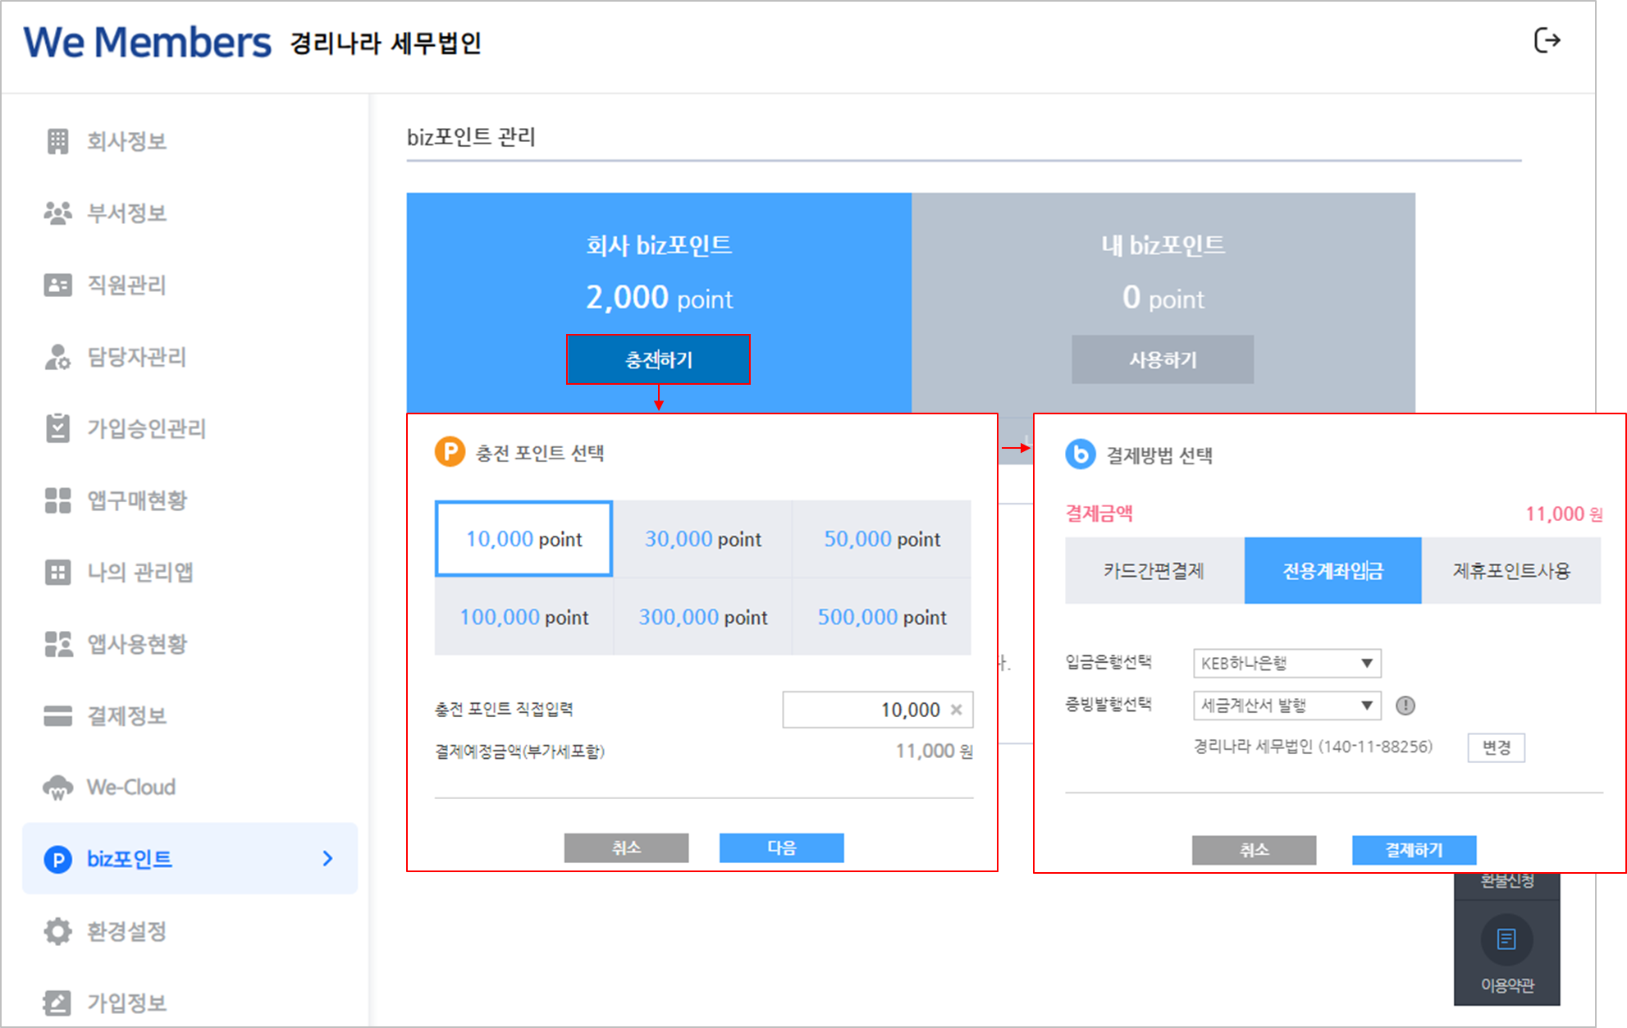This screenshot has height=1028, width=1627.
Task: Click the 충전하기 button
Action: (658, 359)
